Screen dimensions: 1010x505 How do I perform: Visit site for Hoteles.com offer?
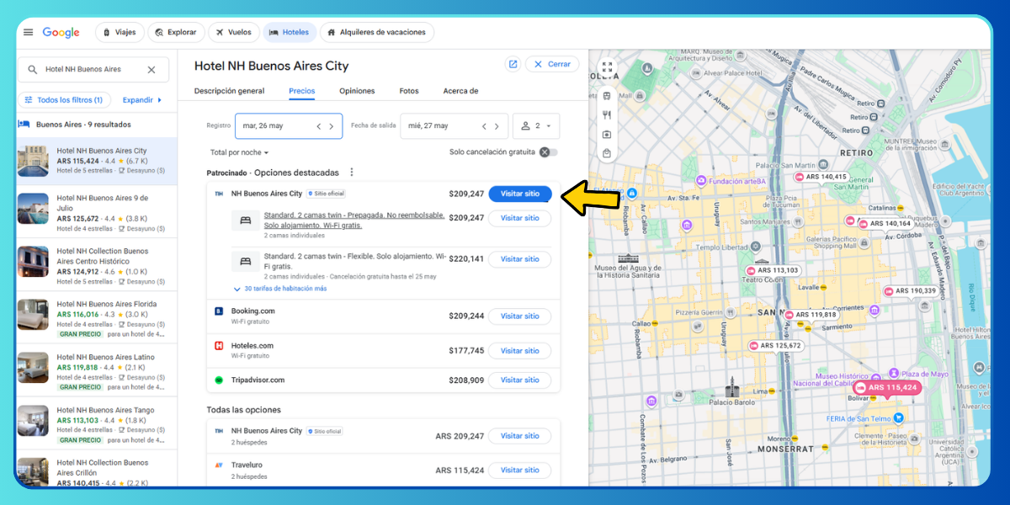pos(520,351)
